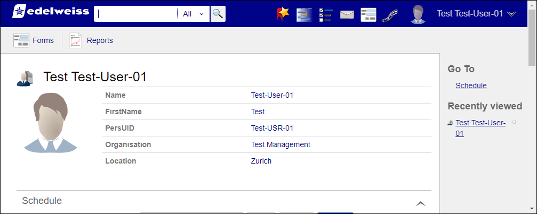Open recently viewed Test Test-User-01 link
Screen dimensions: 537x214
(x=480, y=128)
